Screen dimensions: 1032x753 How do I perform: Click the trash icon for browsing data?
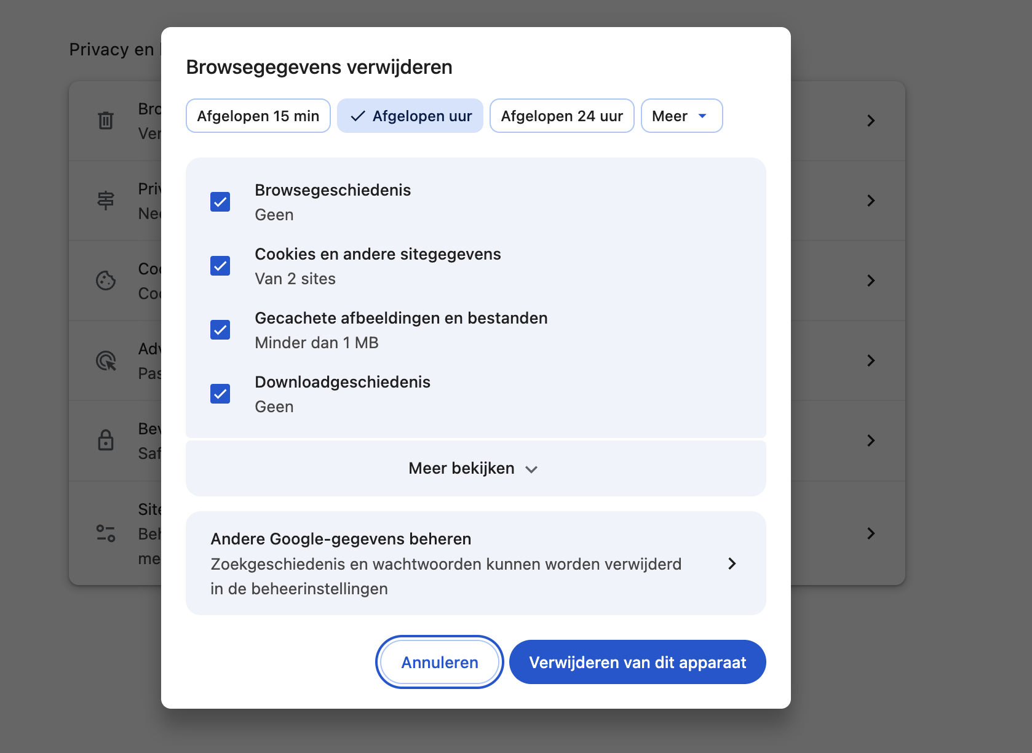point(106,121)
